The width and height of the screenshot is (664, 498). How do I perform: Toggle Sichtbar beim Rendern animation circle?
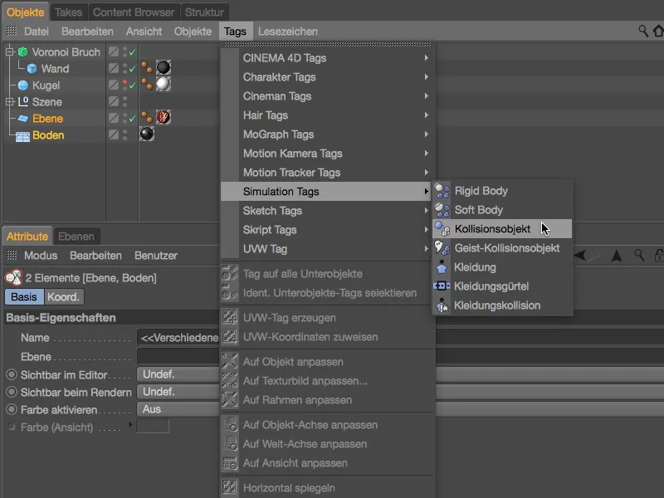tap(12, 392)
